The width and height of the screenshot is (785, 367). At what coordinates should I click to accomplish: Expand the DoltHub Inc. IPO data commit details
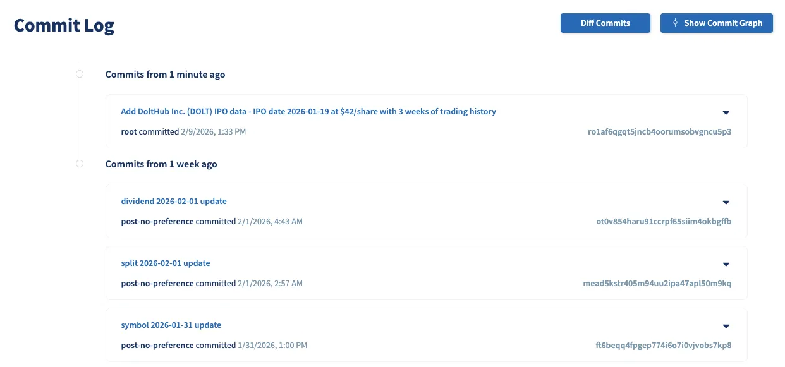point(726,112)
